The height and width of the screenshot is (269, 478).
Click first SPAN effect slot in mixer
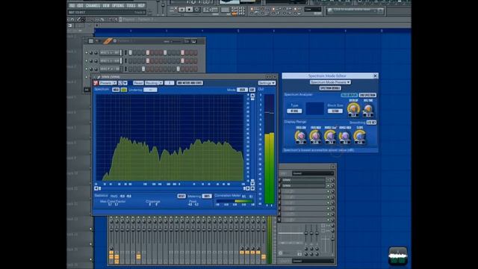coord(303,180)
